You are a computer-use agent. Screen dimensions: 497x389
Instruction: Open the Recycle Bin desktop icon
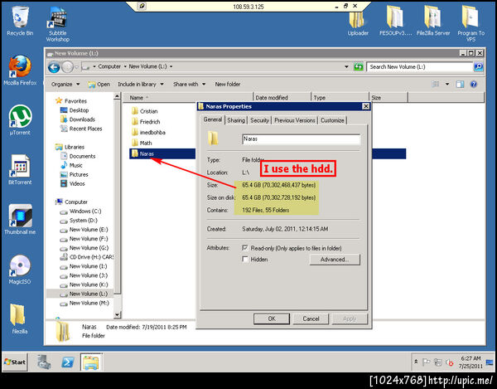tap(20, 21)
